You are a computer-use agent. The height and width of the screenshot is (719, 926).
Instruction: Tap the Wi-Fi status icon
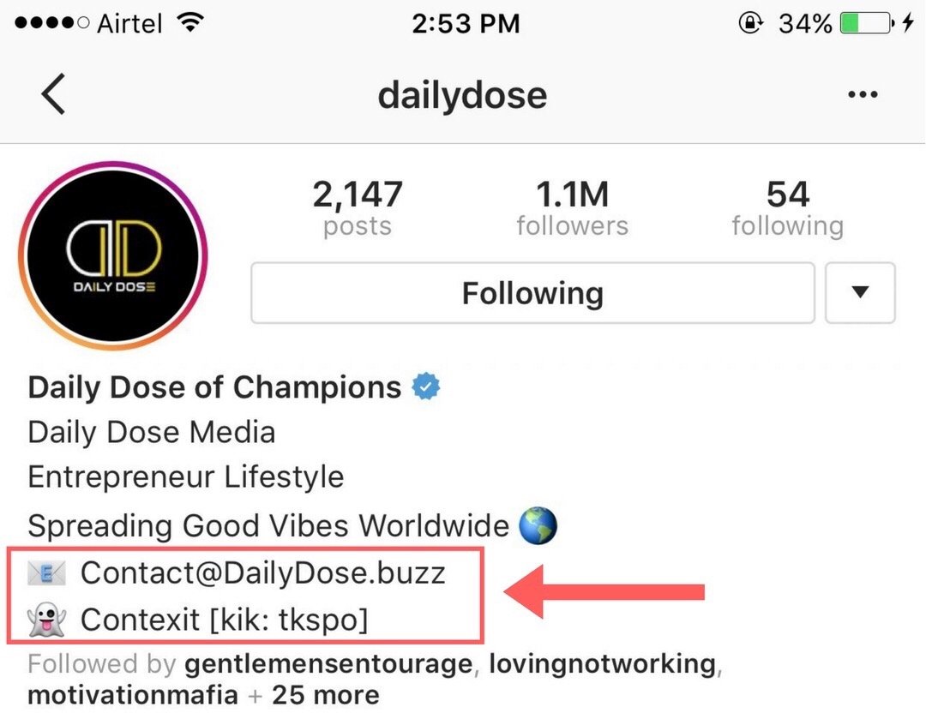click(x=190, y=23)
